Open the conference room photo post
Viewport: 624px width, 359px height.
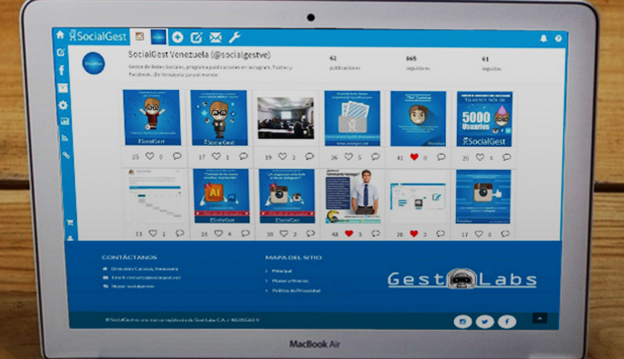click(x=285, y=118)
